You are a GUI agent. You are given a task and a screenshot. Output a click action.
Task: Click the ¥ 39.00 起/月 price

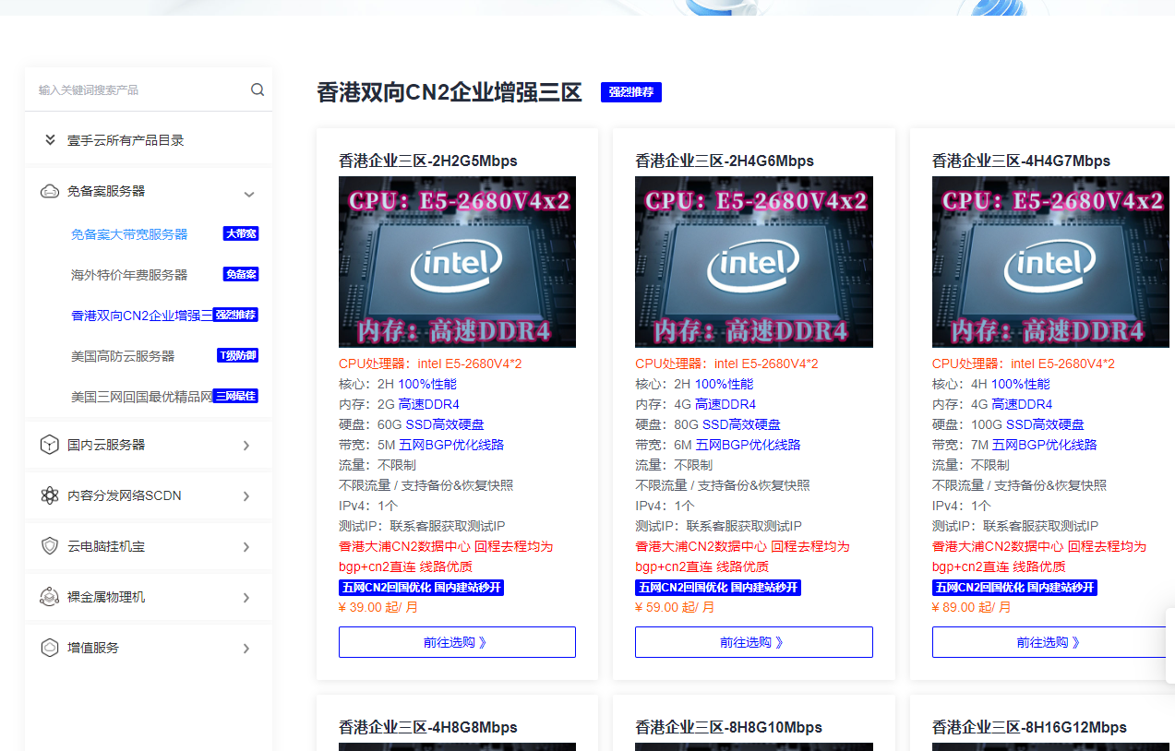378,607
